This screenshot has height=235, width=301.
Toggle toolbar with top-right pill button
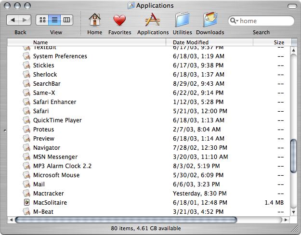tap(292, 6)
